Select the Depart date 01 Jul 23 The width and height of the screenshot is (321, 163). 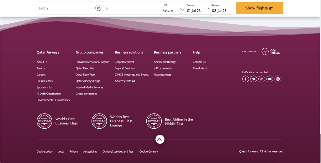point(194,11)
